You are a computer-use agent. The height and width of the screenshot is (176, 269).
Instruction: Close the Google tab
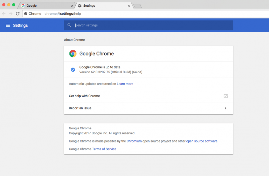click(x=72, y=6)
